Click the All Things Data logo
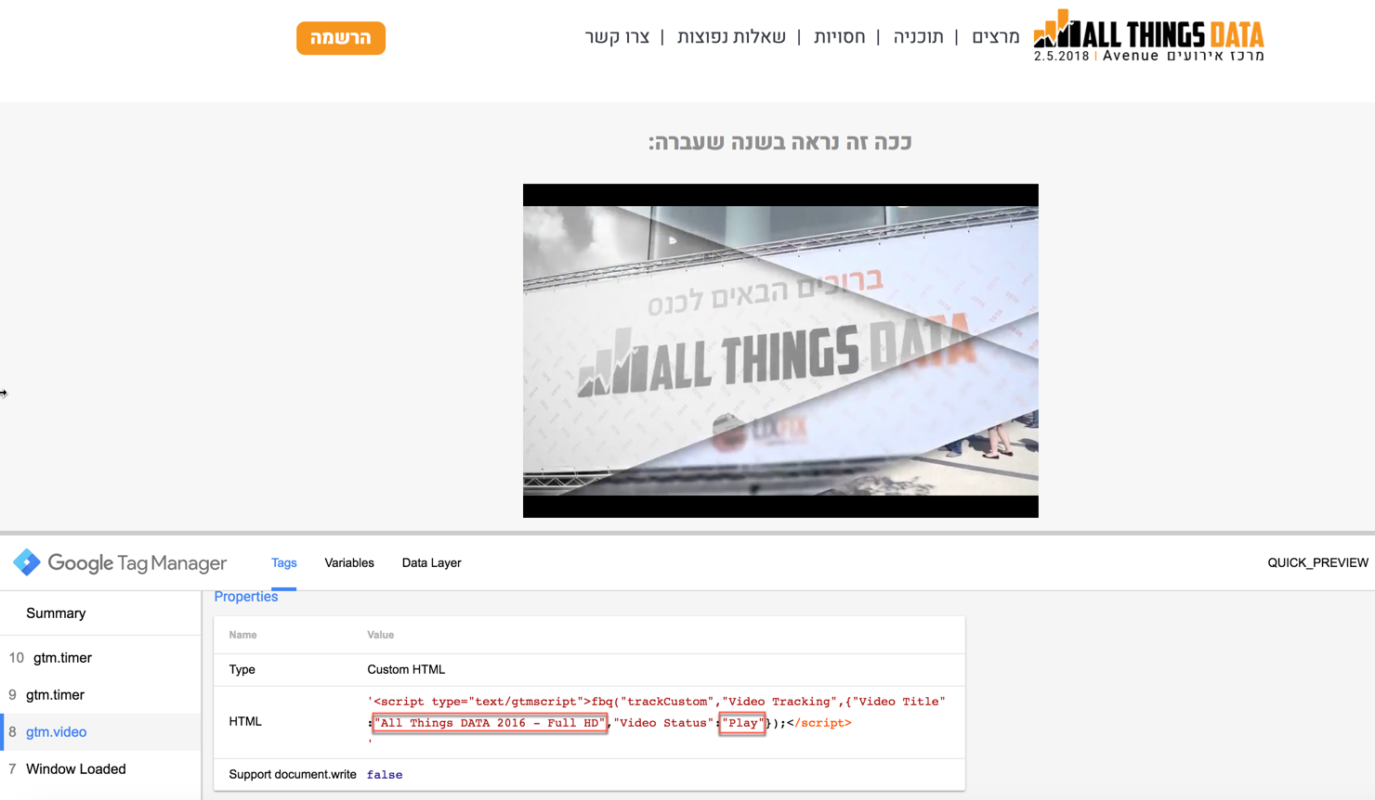 (1148, 35)
